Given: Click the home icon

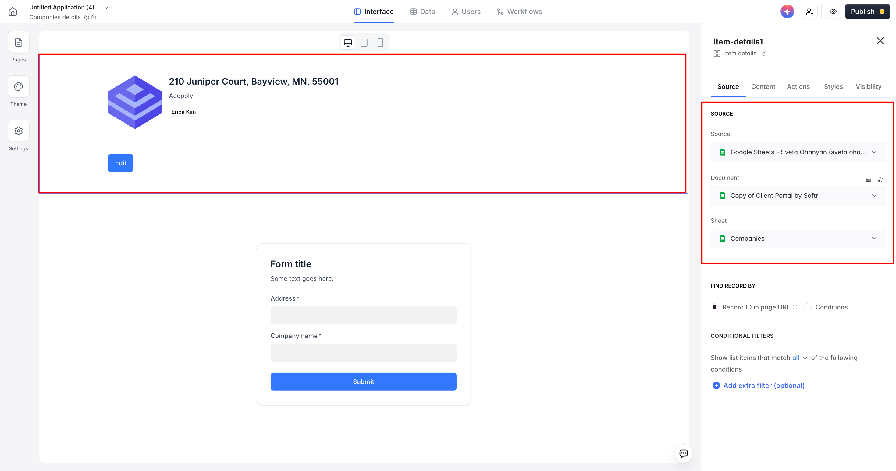Looking at the screenshot, I should click(x=13, y=12).
